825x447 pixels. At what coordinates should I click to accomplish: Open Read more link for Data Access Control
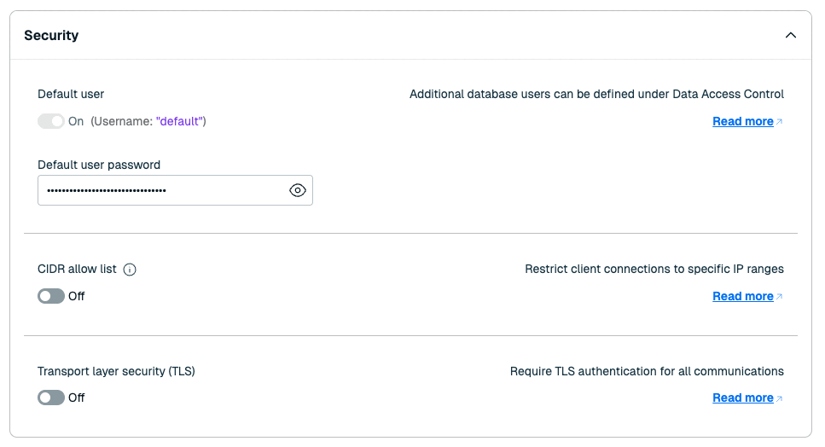tap(742, 121)
